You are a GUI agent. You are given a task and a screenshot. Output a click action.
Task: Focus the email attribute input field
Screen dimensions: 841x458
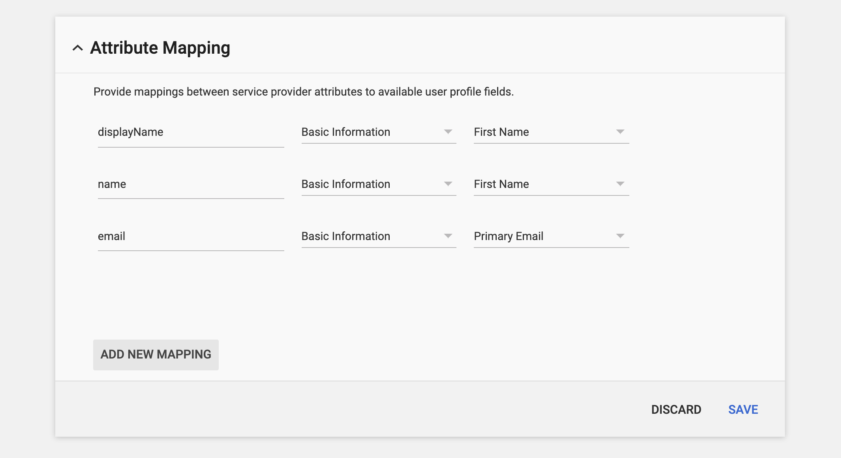pos(190,237)
